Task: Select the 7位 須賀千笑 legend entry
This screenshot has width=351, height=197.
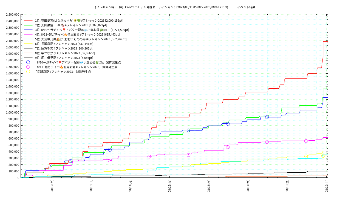Action: click(65, 48)
